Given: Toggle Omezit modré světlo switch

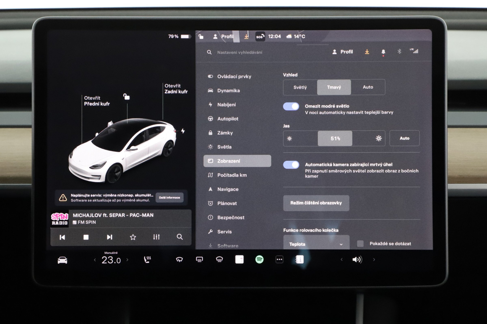Looking at the screenshot, I should coord(291,106).
